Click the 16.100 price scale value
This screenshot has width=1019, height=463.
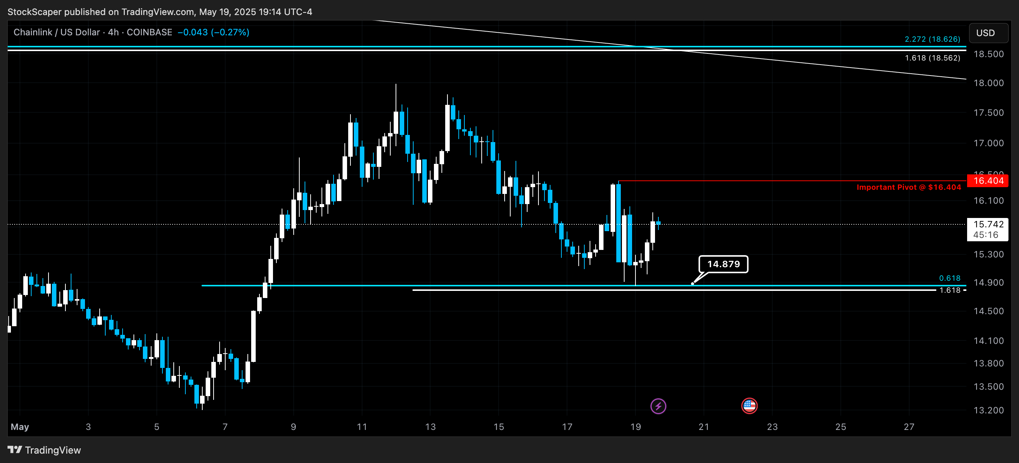(988, 201)
